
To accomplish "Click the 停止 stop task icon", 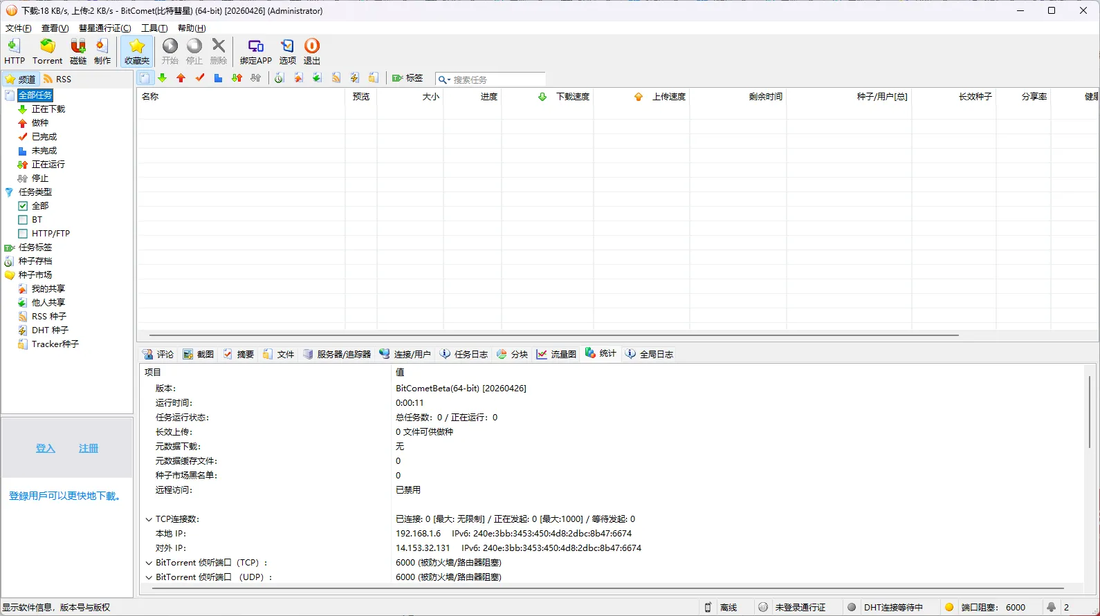I will tap(194, 52).
